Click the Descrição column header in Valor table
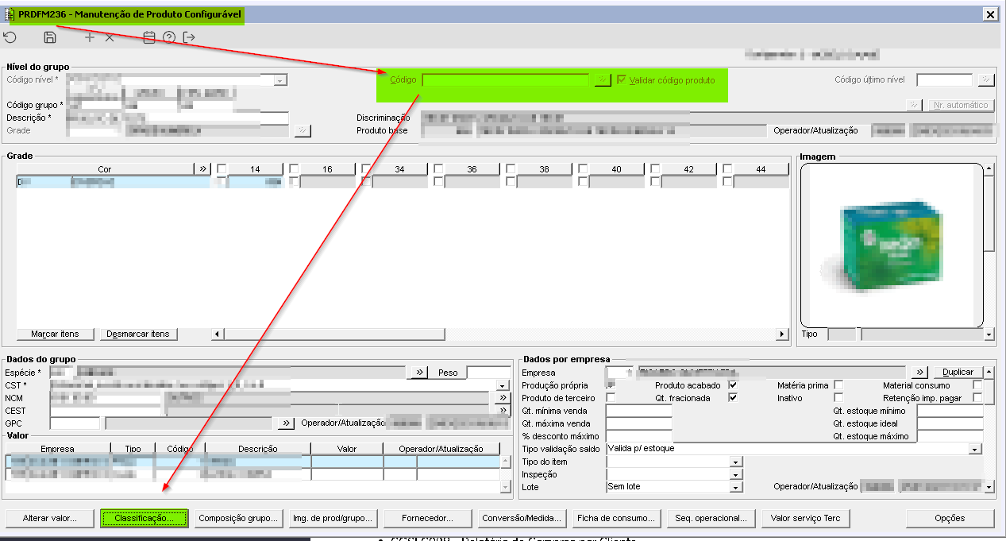The width and height of the screenshot is (1006, 541). point(257,449)
